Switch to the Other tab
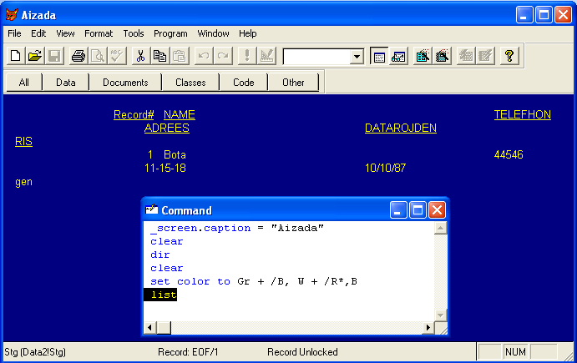The image size is (577, 363). coord(293,83)
